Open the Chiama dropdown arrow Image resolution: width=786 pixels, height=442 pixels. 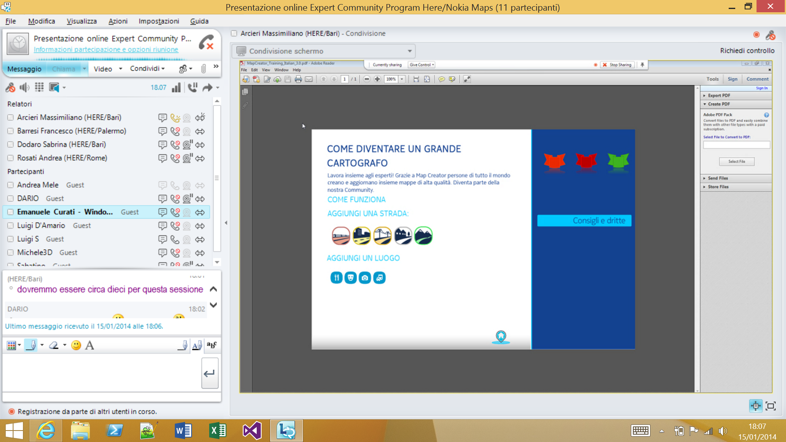(x=84, y=69)
